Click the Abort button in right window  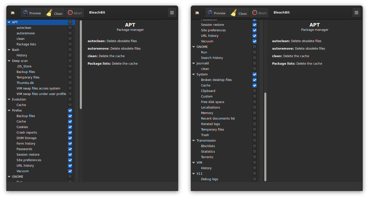[259, 13]
